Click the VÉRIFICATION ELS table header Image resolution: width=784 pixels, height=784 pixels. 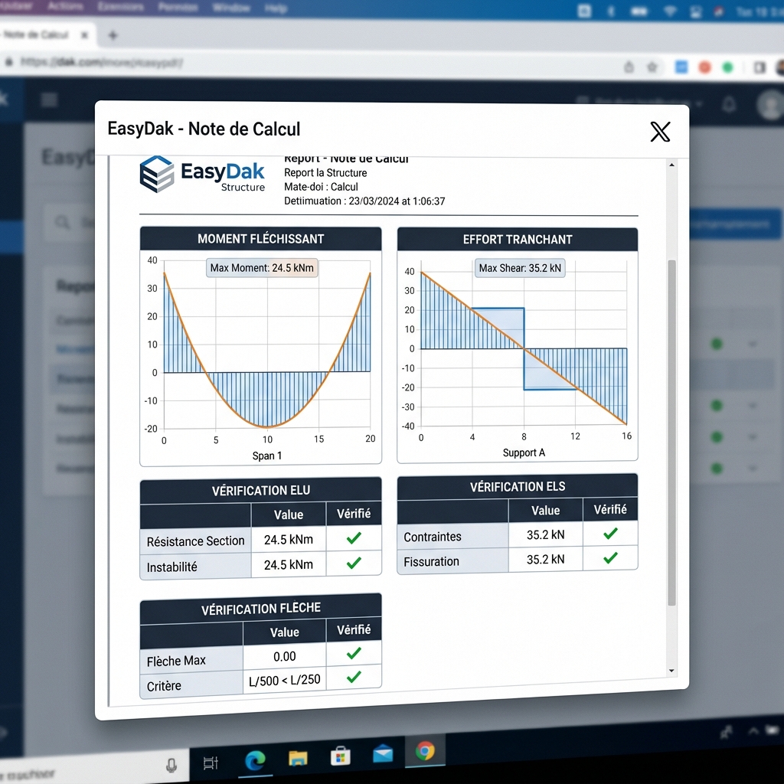(518, 486)
